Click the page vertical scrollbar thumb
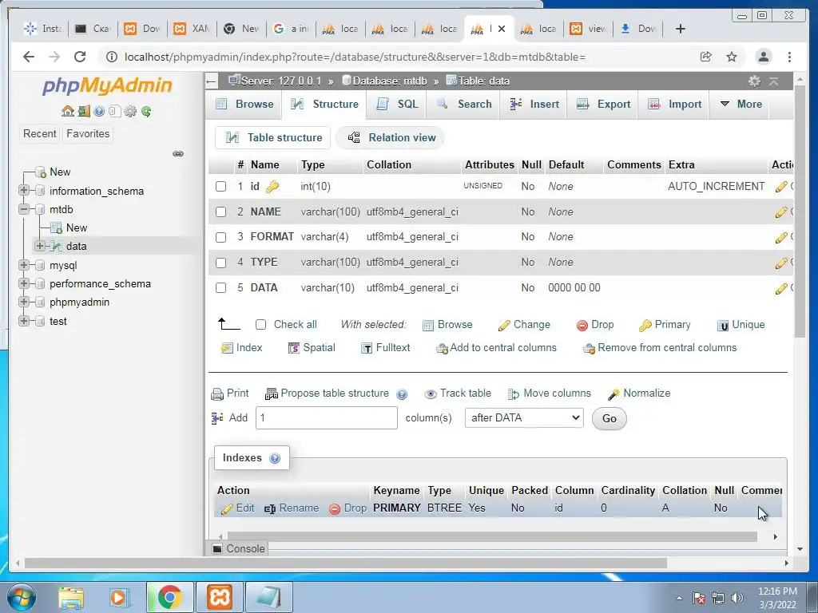 [799, 211]
